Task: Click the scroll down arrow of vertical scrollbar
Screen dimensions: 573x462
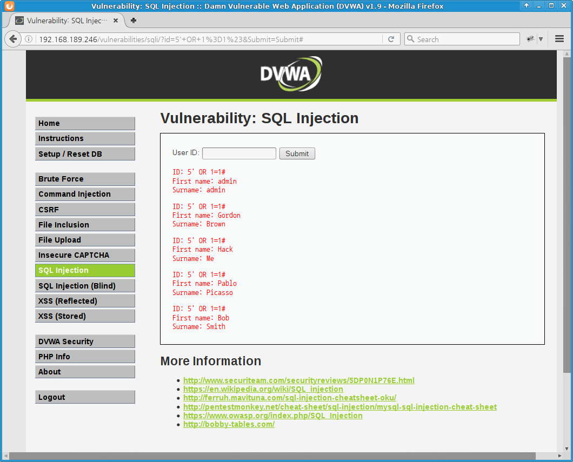Action: [567, 449]
